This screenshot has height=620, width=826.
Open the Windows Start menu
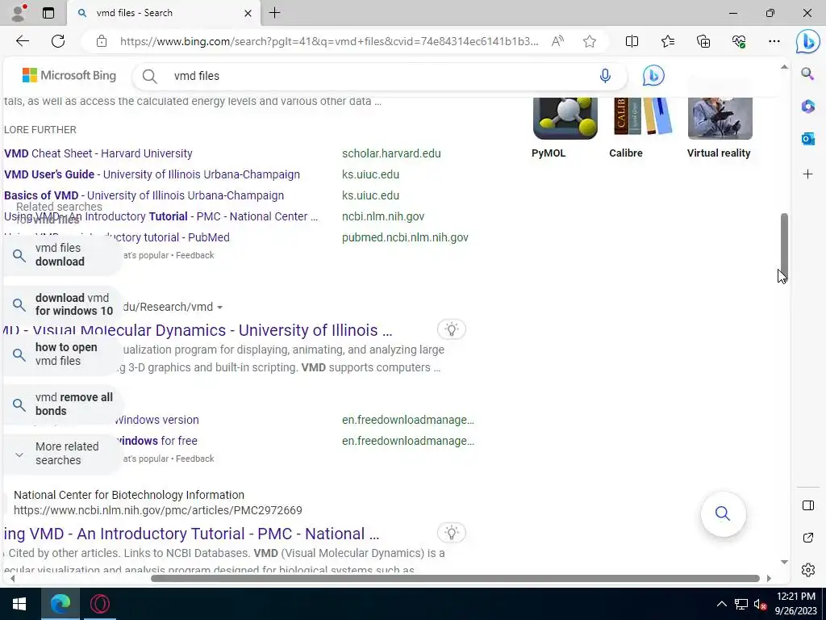[x=19, y=604]
